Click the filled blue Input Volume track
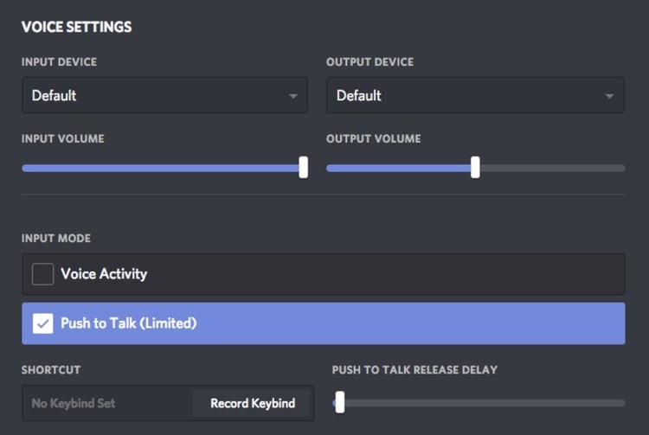The width and height of the screenshot is (649, 435). 160,168
